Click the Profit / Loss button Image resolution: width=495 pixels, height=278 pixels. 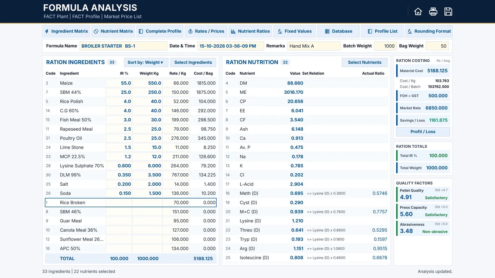tap(423, 132)
